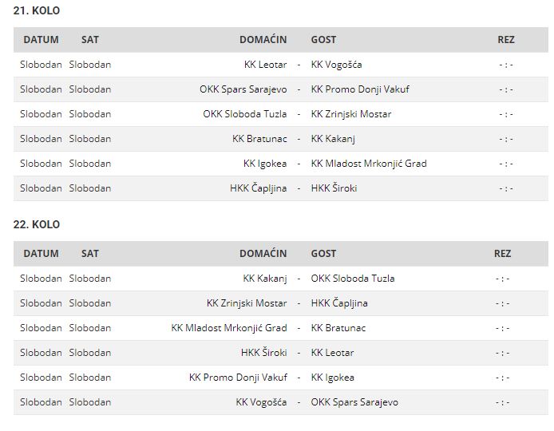This screenshot has width=554, height=431.
Task: Open KK Mladost Mrkonjić Grad guest, round 21
Action: [369, 164]
